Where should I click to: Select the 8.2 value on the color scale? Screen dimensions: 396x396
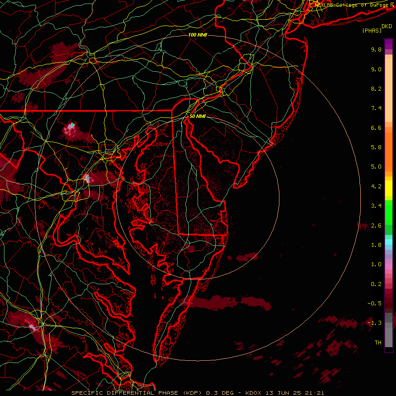coord(376,88)
